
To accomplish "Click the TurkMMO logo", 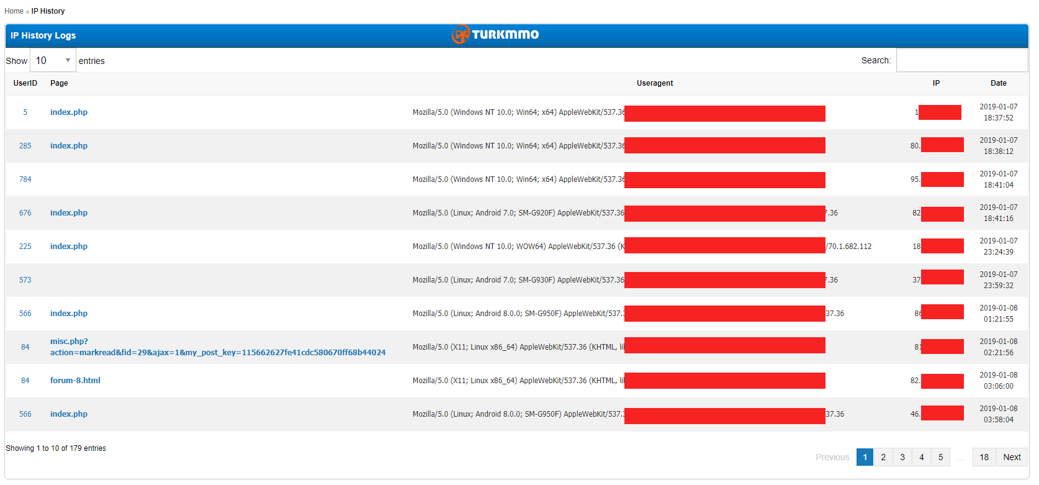I will click(495, 35).
